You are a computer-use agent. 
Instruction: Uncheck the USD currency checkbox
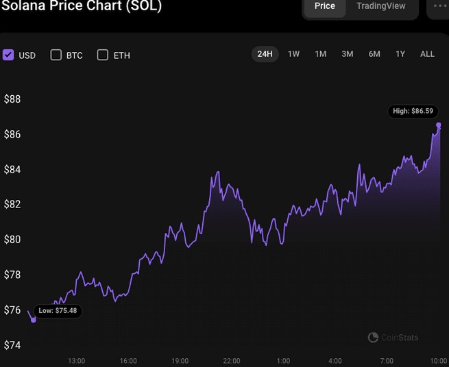[8, 55]
